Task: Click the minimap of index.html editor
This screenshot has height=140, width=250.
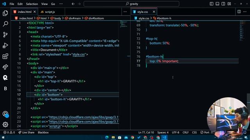Action: coord(124,24)
